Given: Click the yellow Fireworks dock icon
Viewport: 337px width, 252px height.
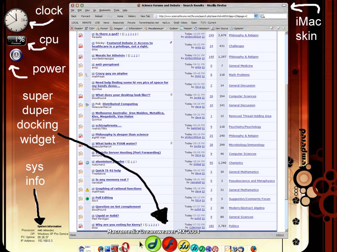Looking at the screenshot, I should (x=184, y=247).
